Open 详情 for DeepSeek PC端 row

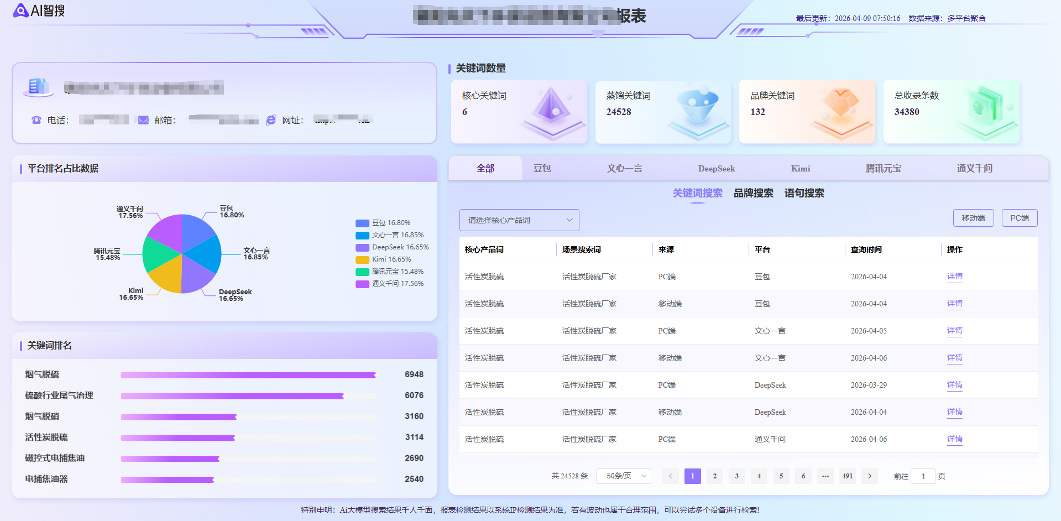(x=955, y=385)
